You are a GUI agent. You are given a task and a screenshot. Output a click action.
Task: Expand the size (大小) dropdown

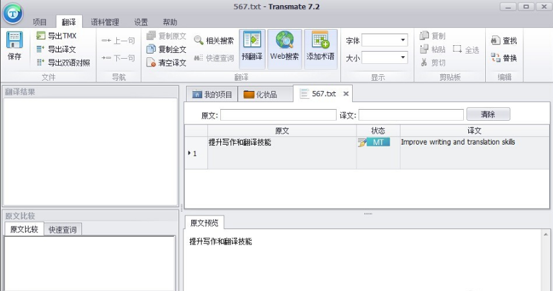click(x=403, y=58)
